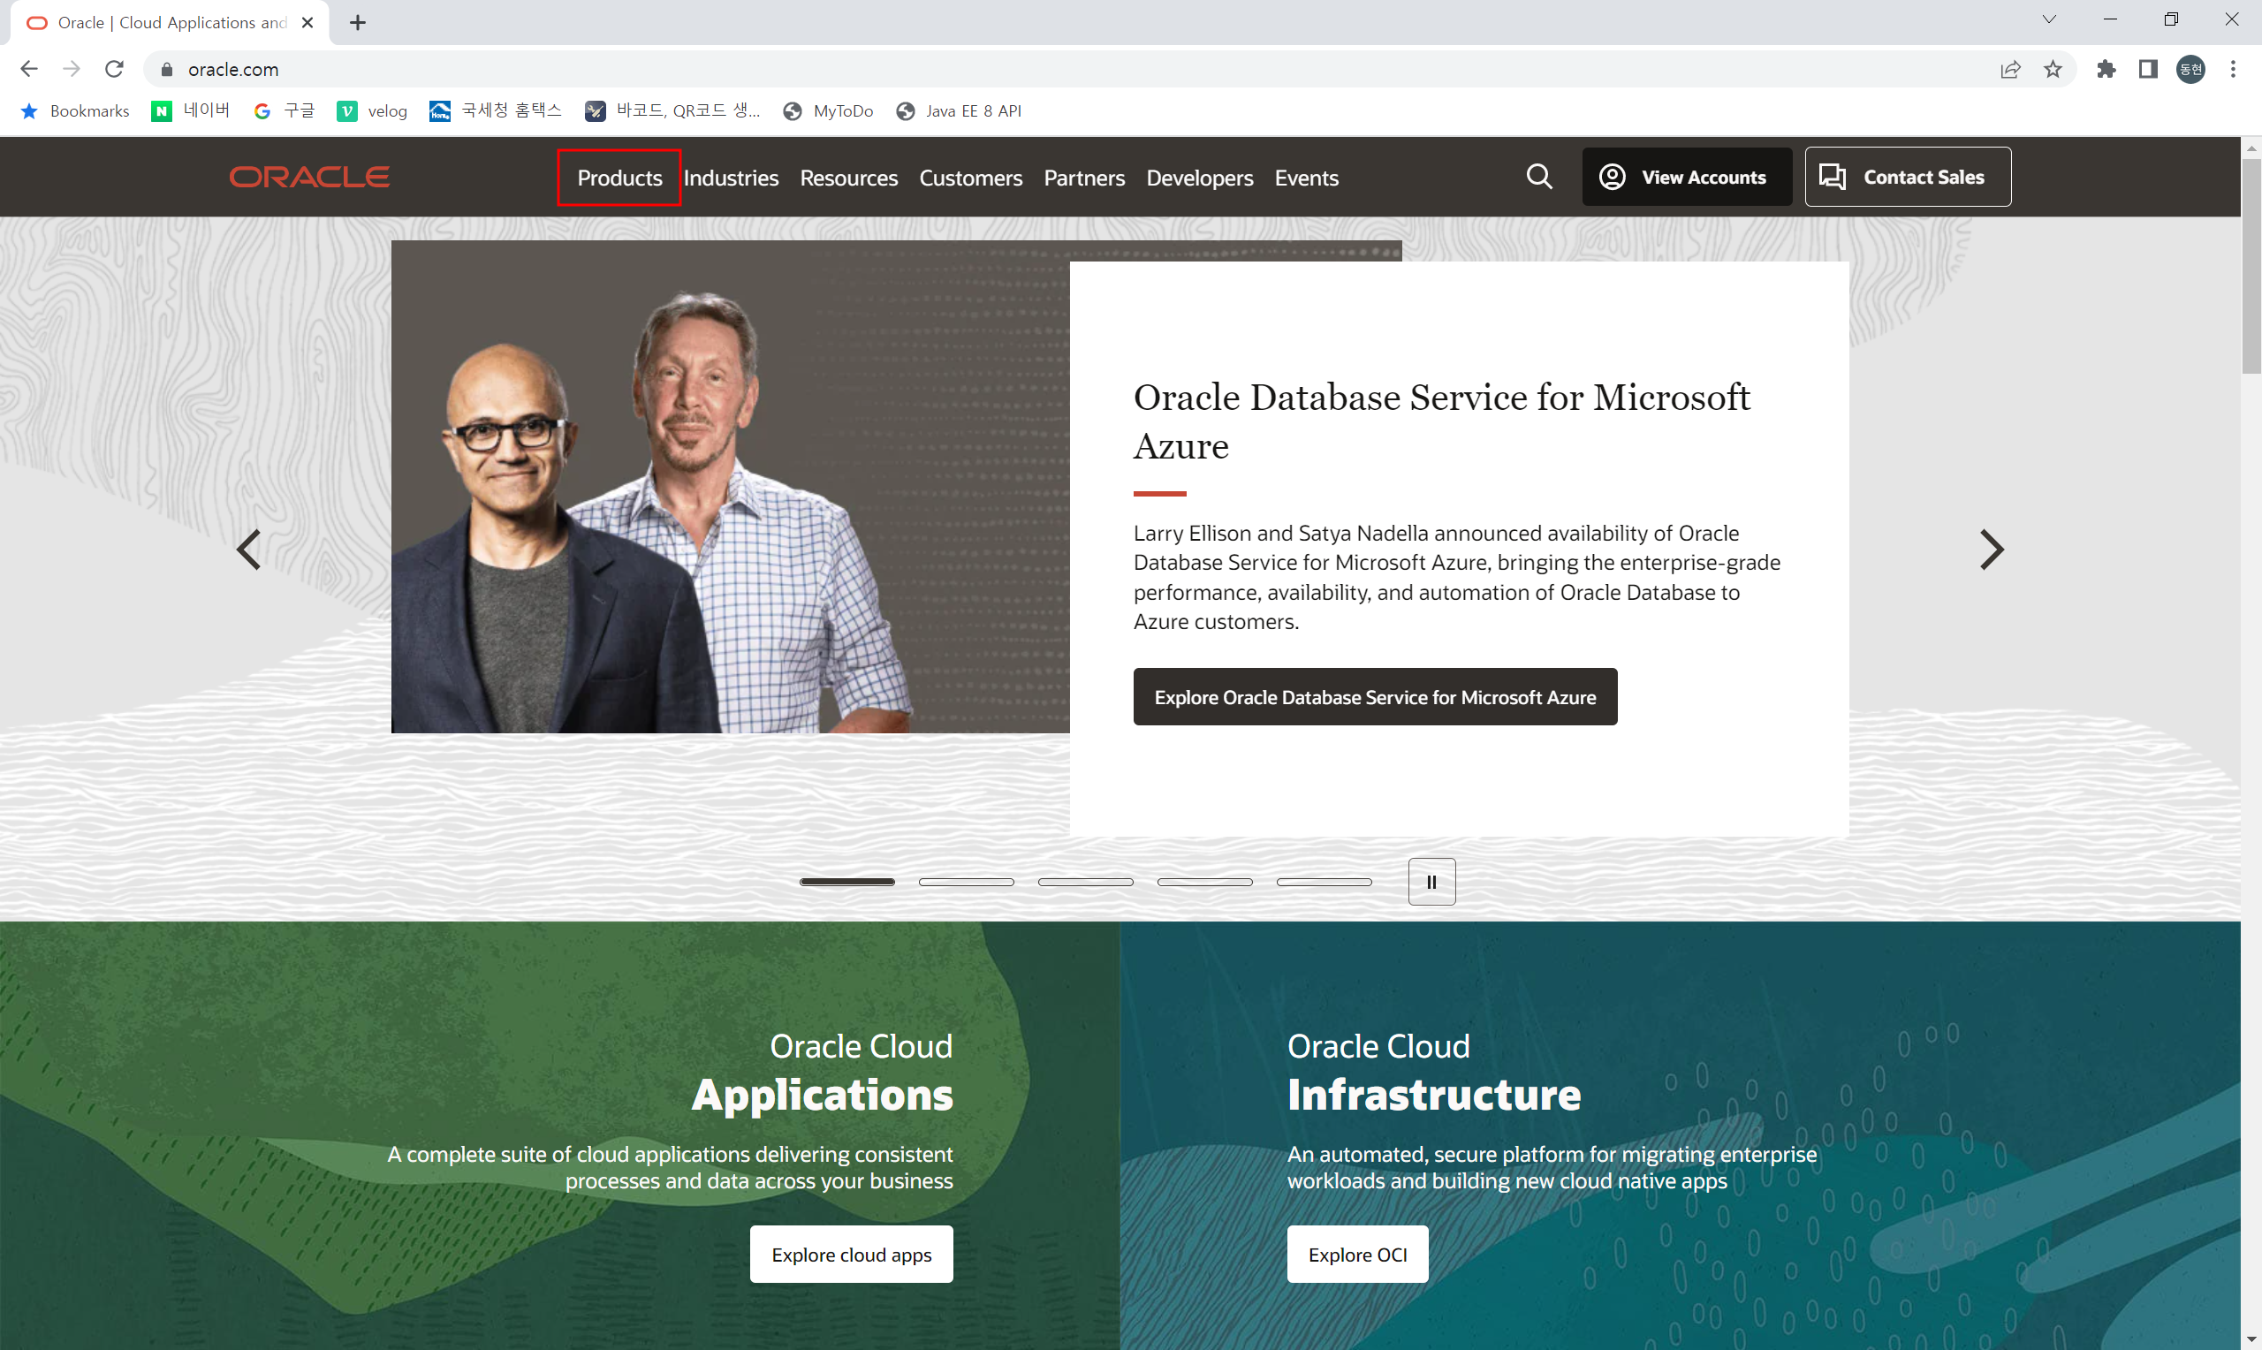The height and width of the screenshot is (1350, 2262).
Task: Open the browser Extensions puzzle icon
Action: [x=2106, y=69]
